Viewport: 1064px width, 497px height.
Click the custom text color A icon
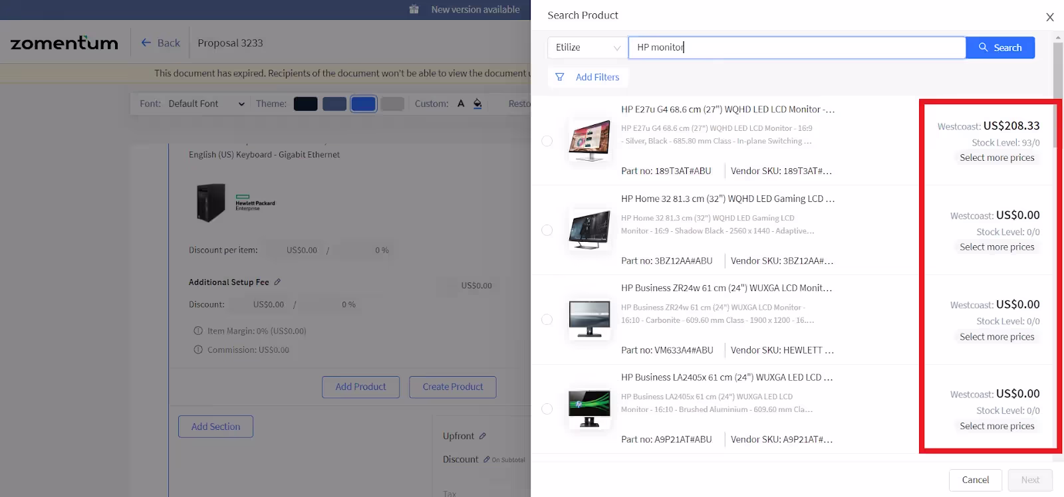[x=461, y=104]
